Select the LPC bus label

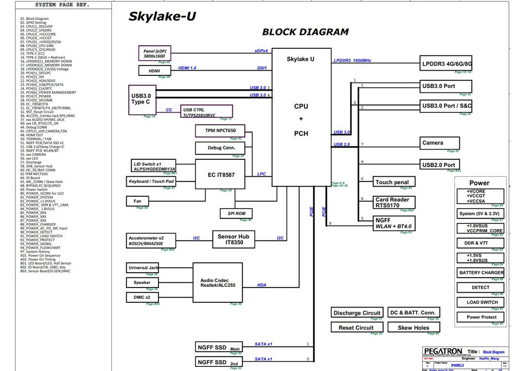click(x=261, y=174)
